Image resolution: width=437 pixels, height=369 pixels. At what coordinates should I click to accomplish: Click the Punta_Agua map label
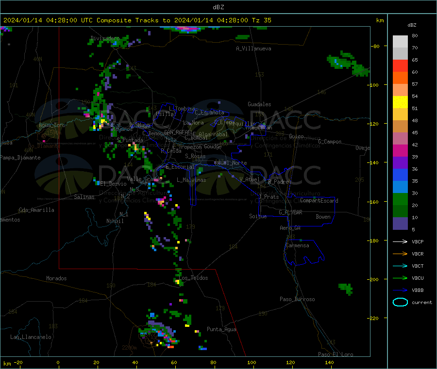tap(221, 329)
